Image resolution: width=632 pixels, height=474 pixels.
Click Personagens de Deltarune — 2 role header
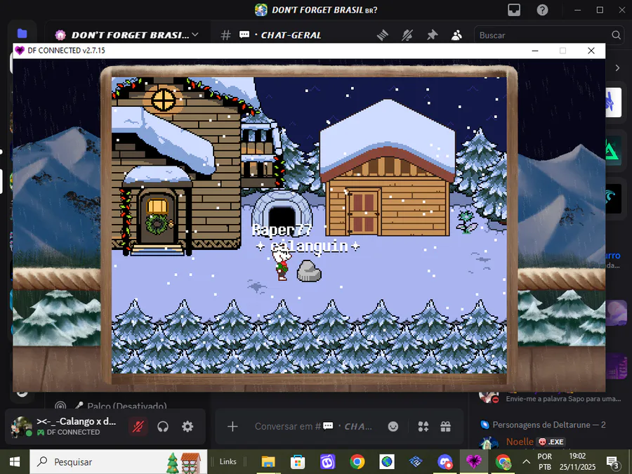548,425
